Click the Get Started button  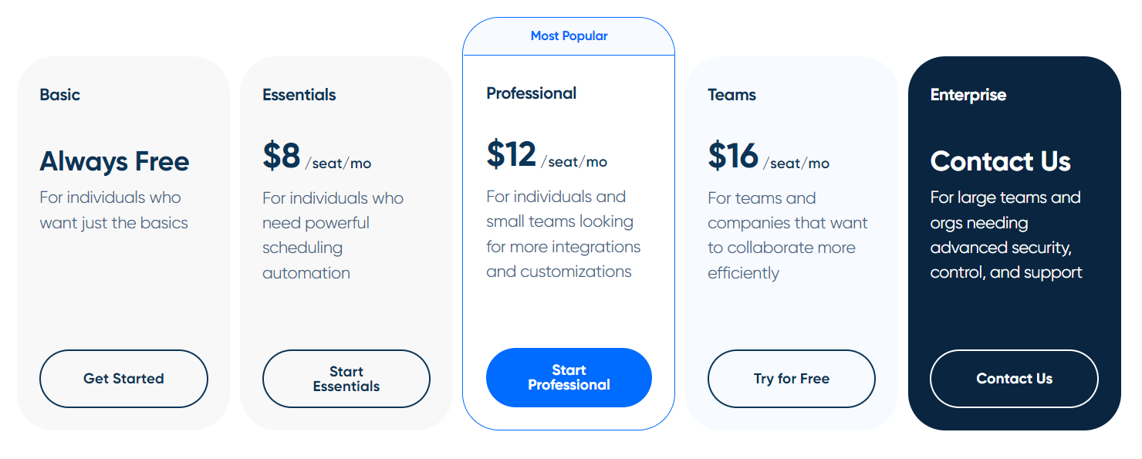[123, 379]
